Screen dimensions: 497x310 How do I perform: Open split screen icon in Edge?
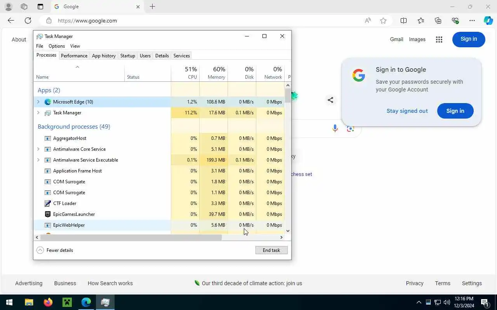[403, 21]
